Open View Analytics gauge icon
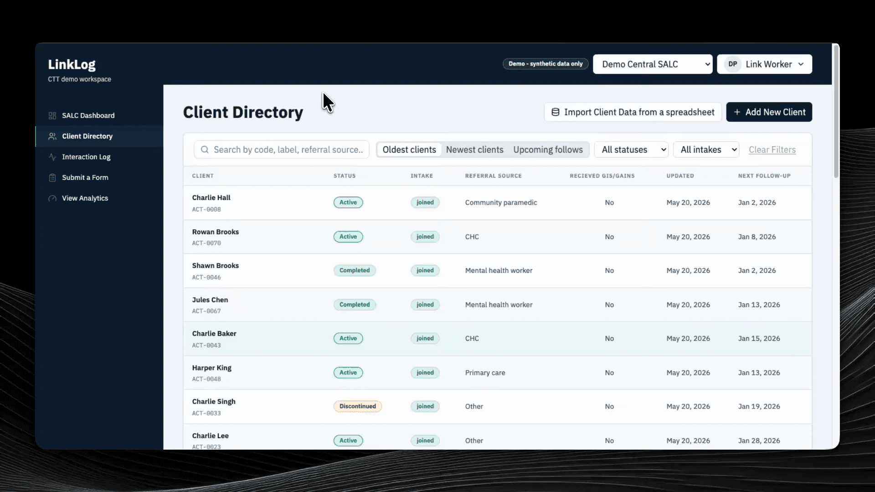The width and height of the screenshot is (875, 492). [52, 198]
